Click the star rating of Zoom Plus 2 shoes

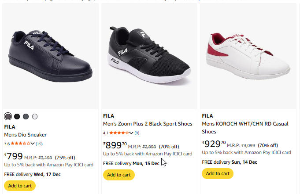[119, 133]
